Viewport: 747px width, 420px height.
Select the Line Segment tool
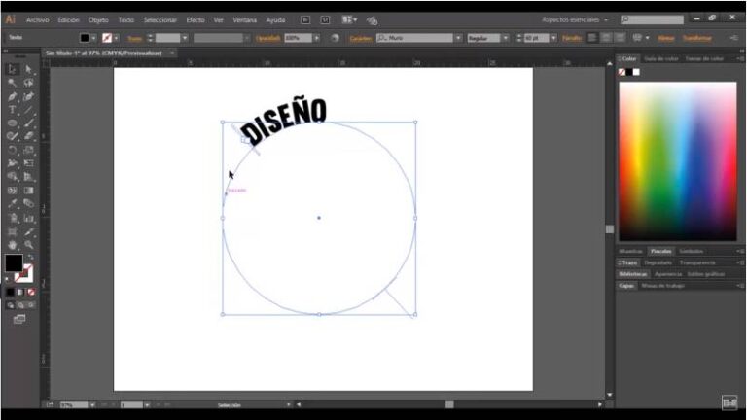(28, 110)
